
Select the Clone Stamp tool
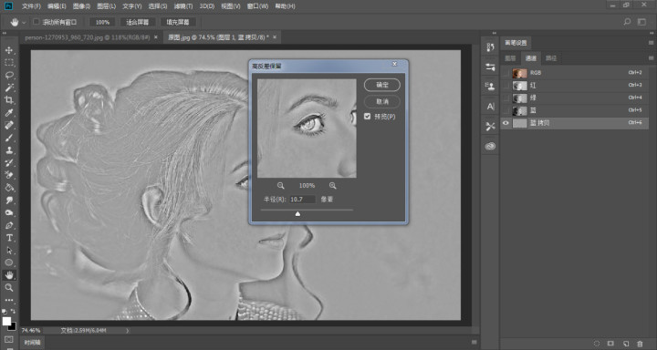[9, 150]
